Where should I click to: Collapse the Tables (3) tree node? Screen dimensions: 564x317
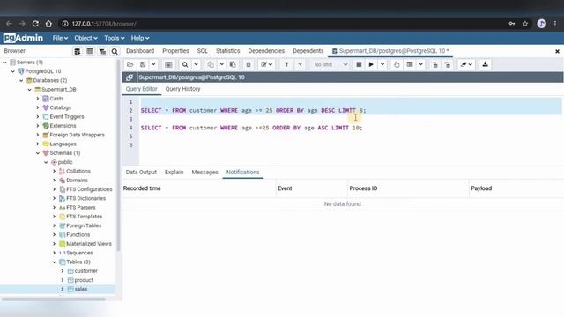pos(55,262)
